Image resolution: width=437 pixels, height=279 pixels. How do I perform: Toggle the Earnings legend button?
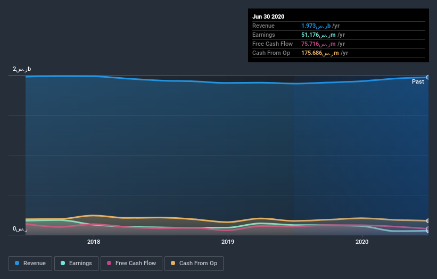click(76, 264)
